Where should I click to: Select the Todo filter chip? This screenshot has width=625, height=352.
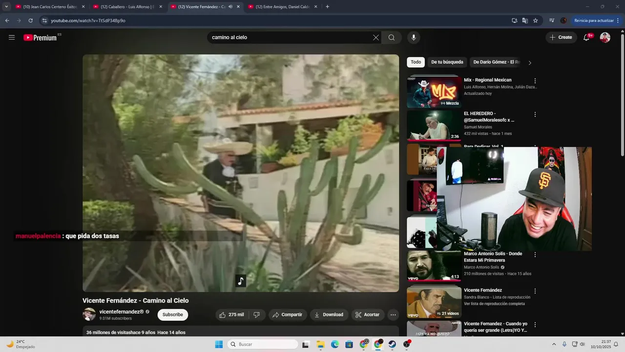tap(416, 62)
